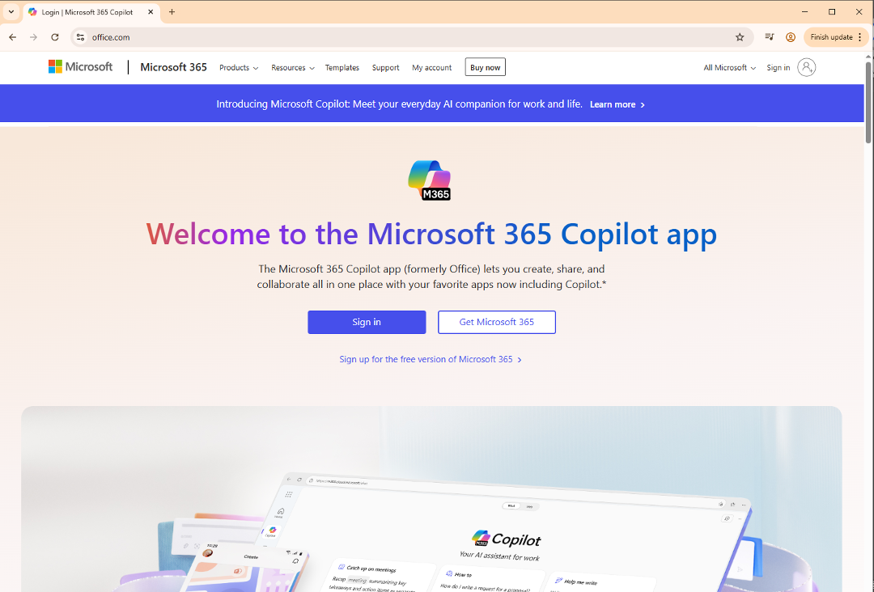This screenshot has width=874, height=592.
Task: Open a new browser tab
Action: [x=172, y=12]
